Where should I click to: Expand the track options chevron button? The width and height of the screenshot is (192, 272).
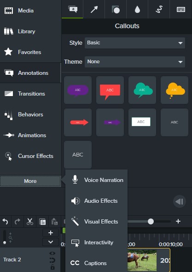pyautogui.click(x=51, y=242)
